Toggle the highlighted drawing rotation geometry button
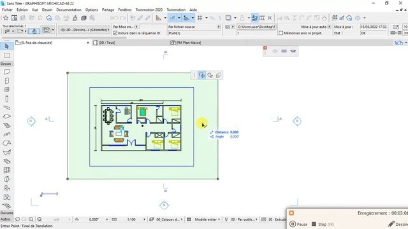 (x=34, y=31)
